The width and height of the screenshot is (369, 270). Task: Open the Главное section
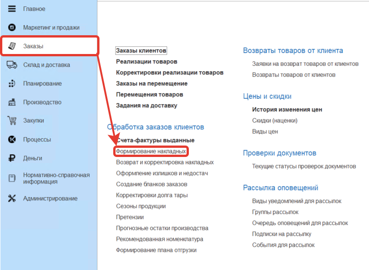click(34, 9)
